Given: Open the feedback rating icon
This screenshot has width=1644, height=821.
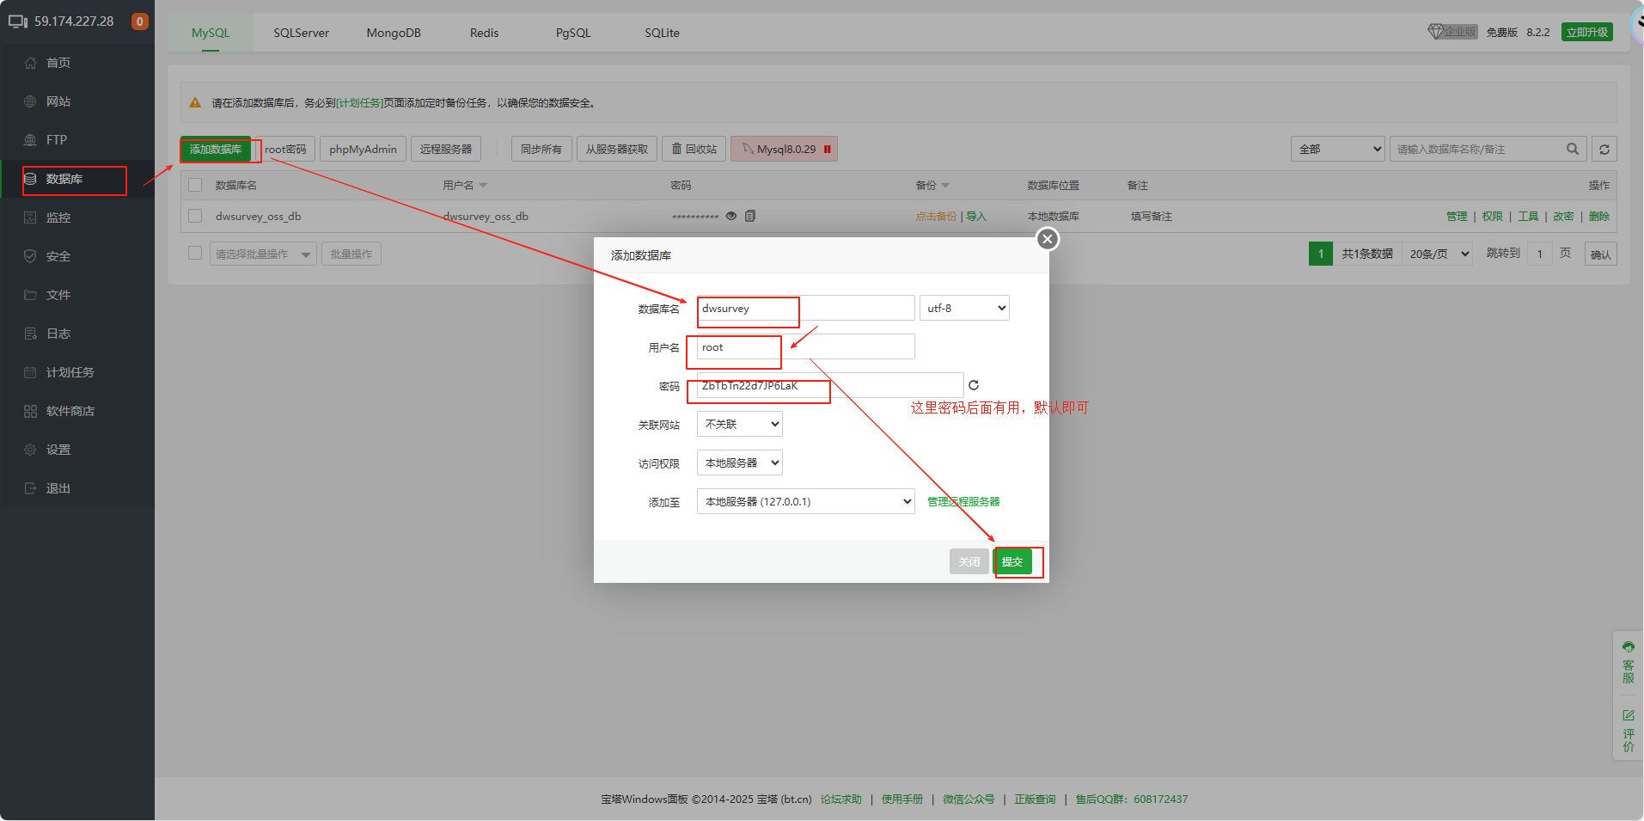Looking at the screenshot, I should point(1628,730).
